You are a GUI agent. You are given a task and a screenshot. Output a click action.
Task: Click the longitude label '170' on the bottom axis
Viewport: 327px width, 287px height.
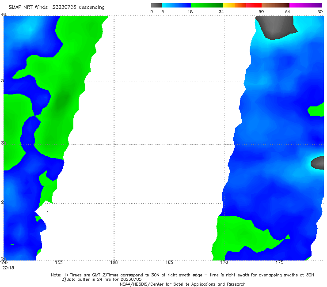coord(224,262)
